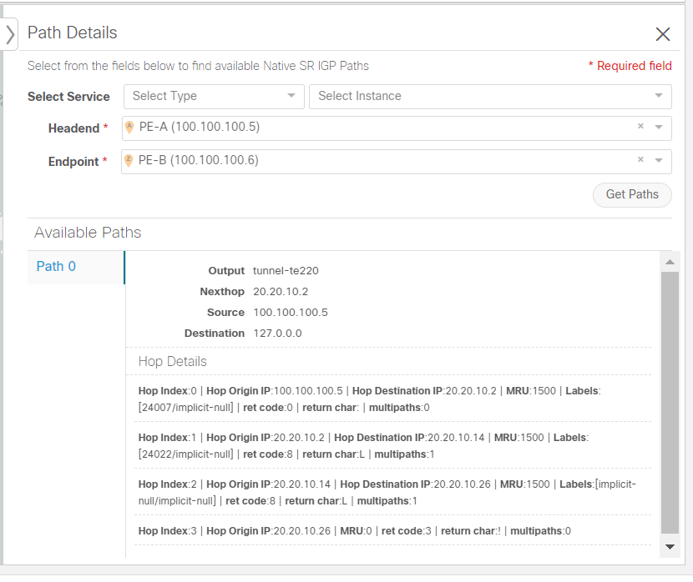The height and width of the screenshot is (582, 693).
Task: Click the A marker icon in Headend
Action: point(129,128)
